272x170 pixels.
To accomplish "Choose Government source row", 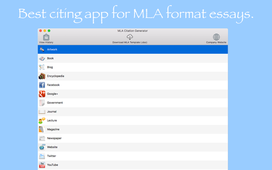I will pos(55,103).
